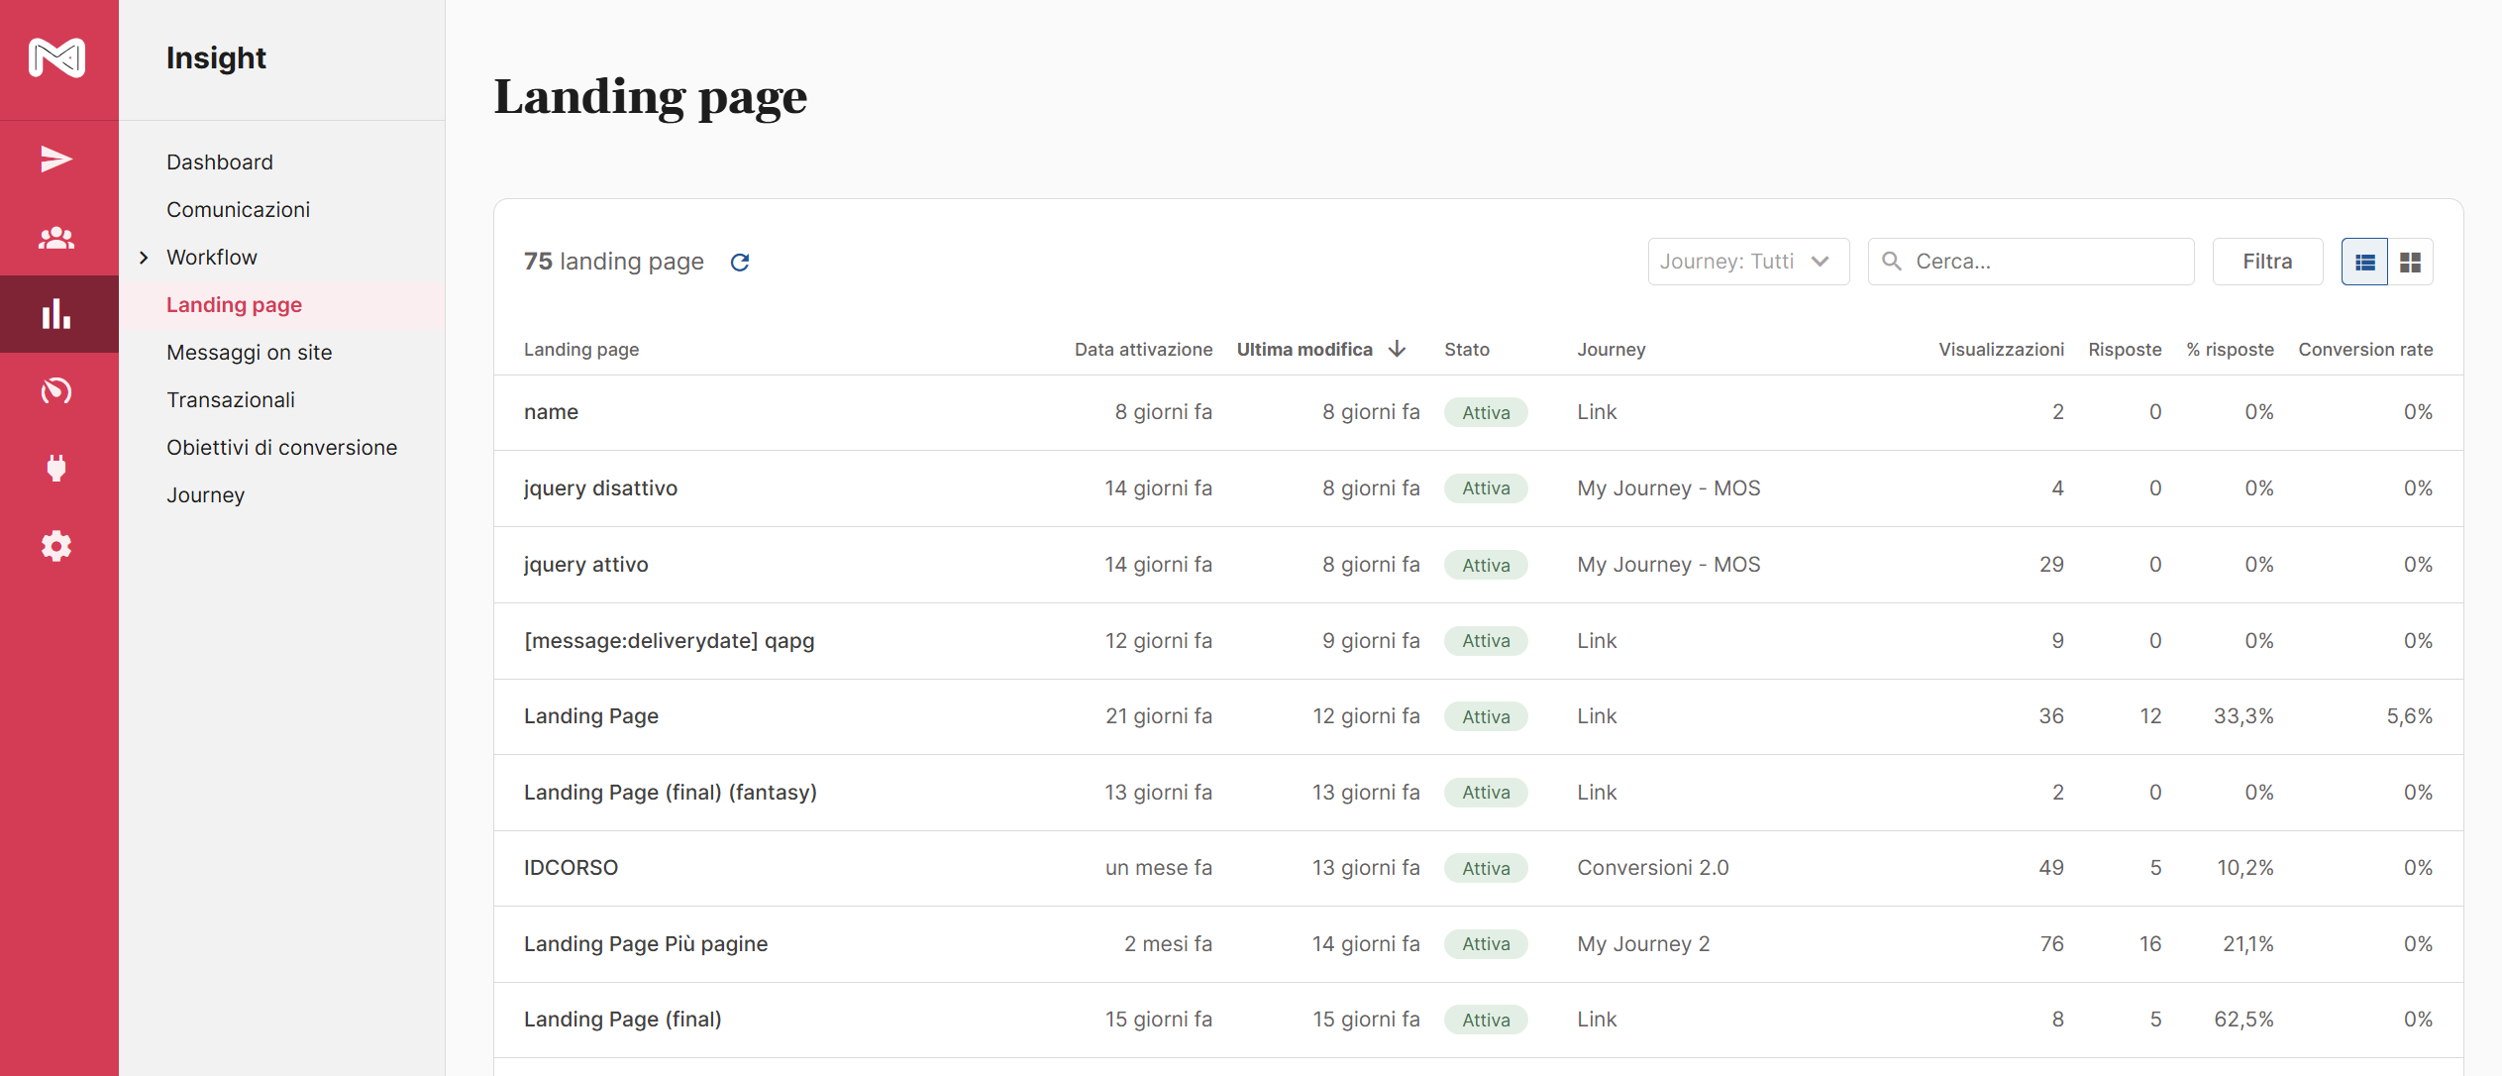This screenshot has width=2502, height=1076.
Task: Open the jquery disattivo landing page
Action: (x=600, y=488)
